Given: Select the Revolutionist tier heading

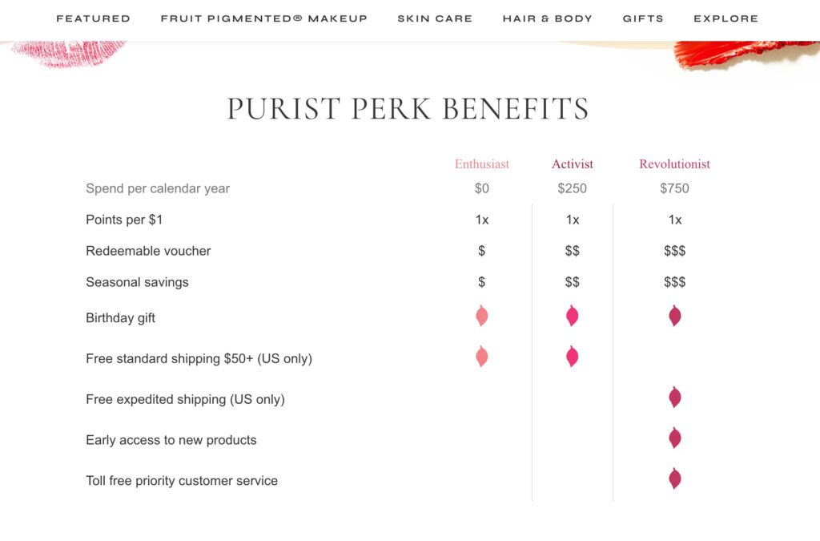Looking at the screenshot, I should pos(674,164).
